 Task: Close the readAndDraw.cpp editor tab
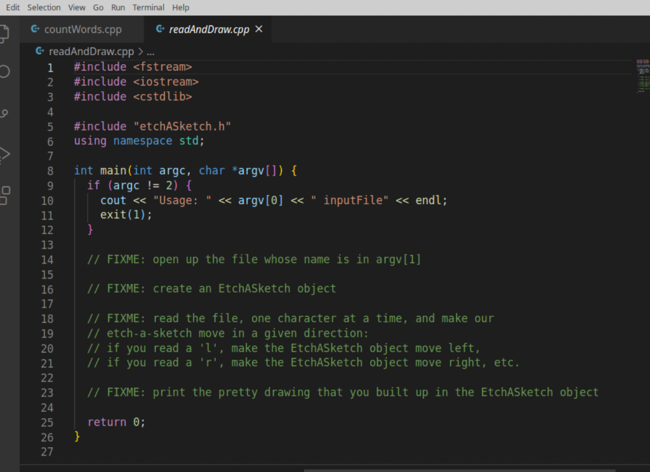click(259, 29)
